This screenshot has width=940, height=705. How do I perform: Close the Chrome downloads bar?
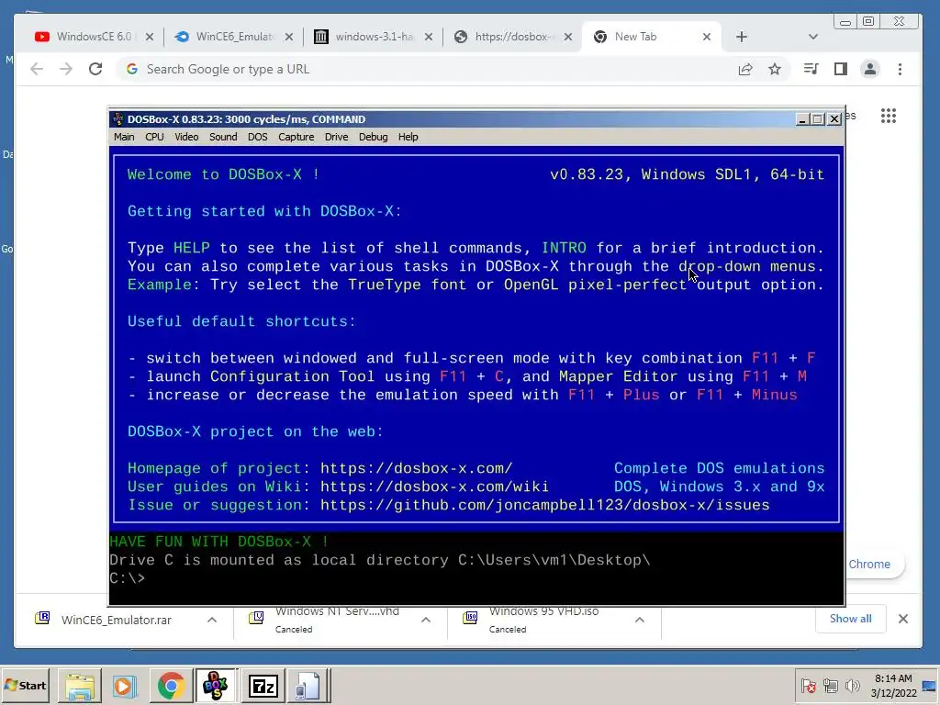pyautogui.click(x=903, y=619)
